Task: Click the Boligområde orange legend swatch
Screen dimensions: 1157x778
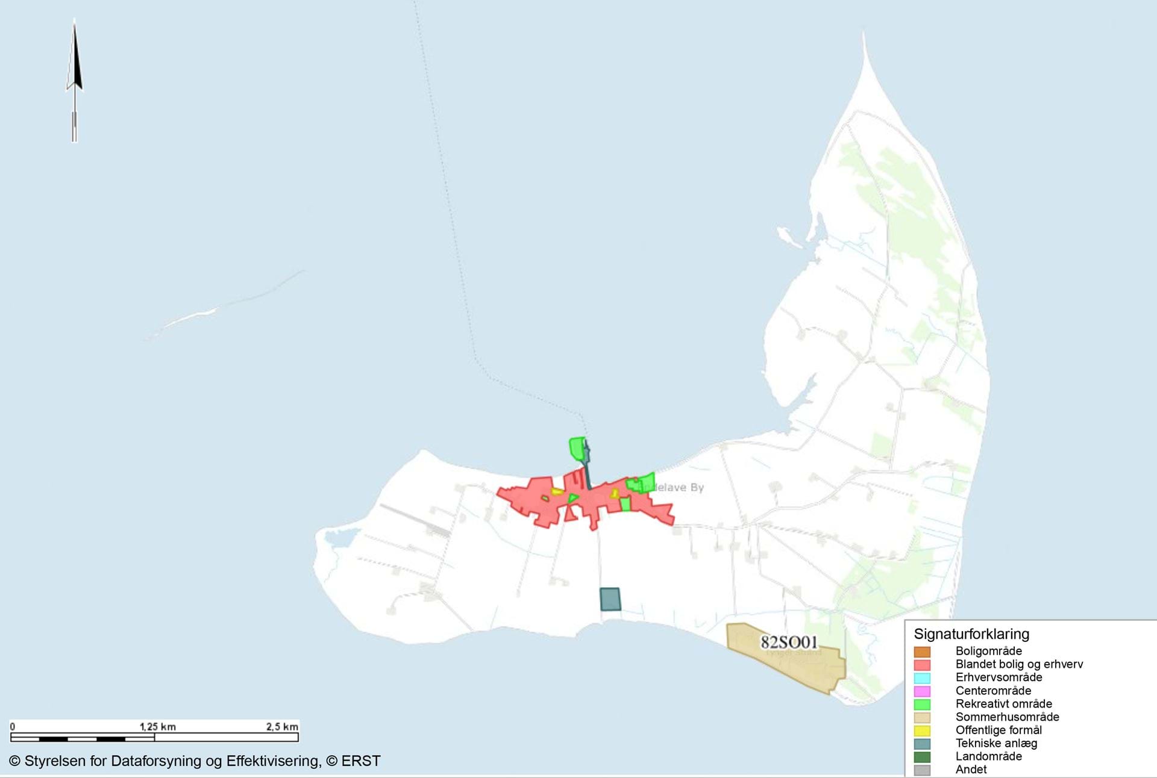Action: click(921, 652)
